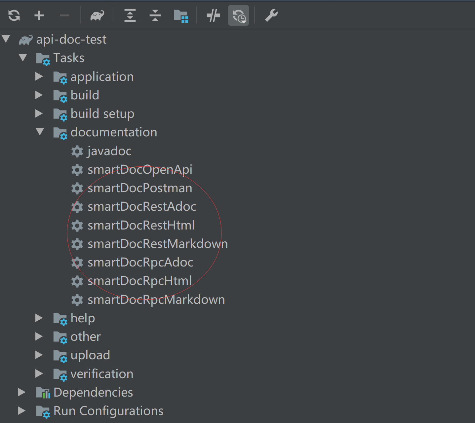The height and width of the screenshot is (423, 475).
Task: Click the application folder icon
Action: (60, 78)
